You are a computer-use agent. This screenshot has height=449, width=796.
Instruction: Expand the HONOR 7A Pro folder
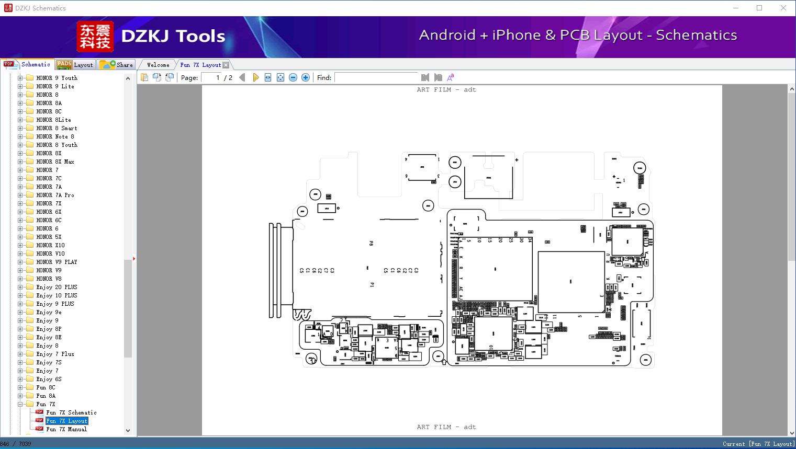pyautogui.click(x=20, y=195)
